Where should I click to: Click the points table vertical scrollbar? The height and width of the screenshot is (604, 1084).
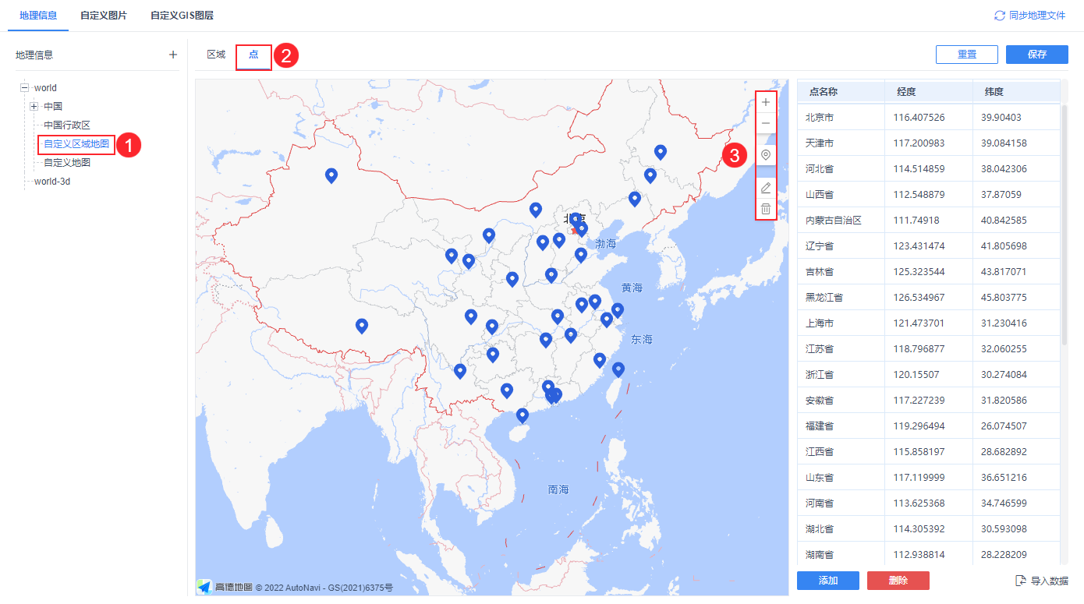tap(1065, 224)
